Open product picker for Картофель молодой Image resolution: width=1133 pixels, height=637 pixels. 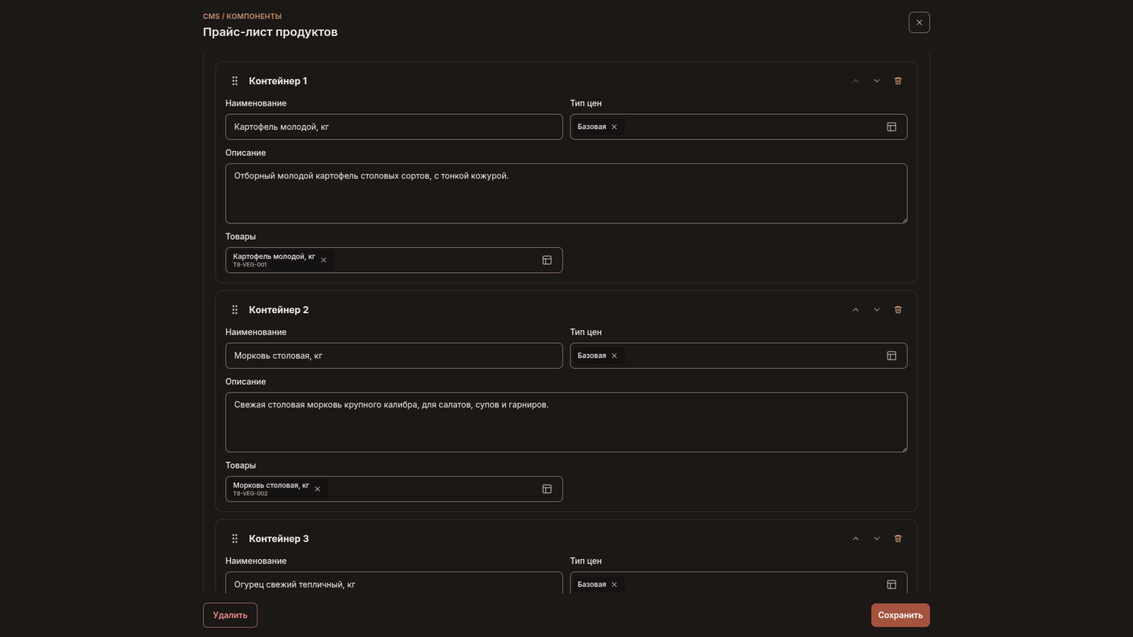(x=547, y=260)
